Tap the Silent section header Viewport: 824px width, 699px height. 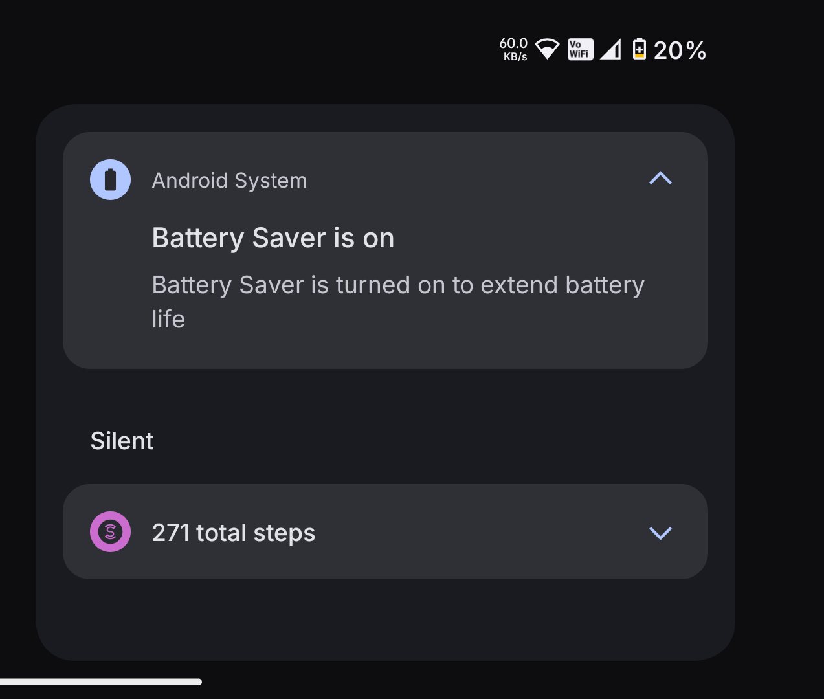tap(122, 441)
